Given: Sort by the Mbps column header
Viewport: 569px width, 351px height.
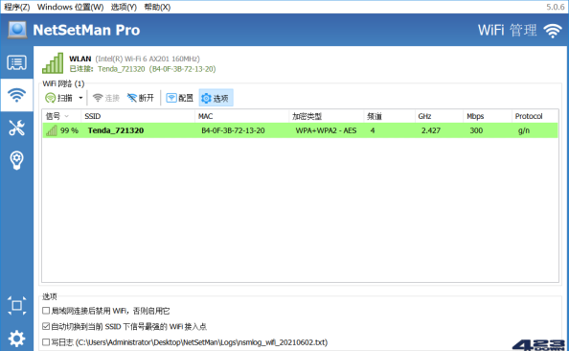Looking at the screenshot, I should (x=488, y=116).
